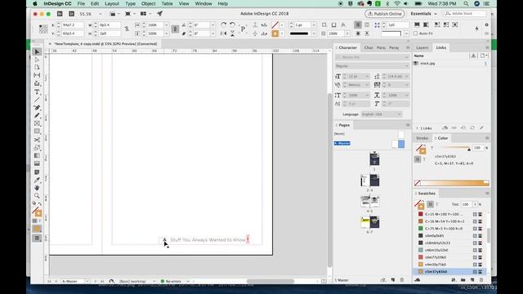Click the Center Content fitting icon
Viewport: 523px width, 294px height.
(x=455, y=25)
